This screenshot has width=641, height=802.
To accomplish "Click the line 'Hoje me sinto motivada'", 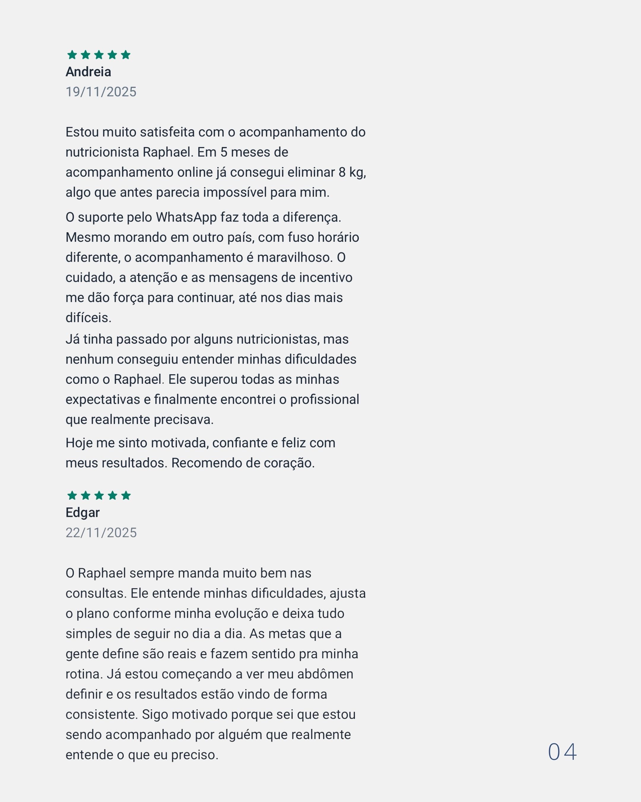I will [201, 443].
